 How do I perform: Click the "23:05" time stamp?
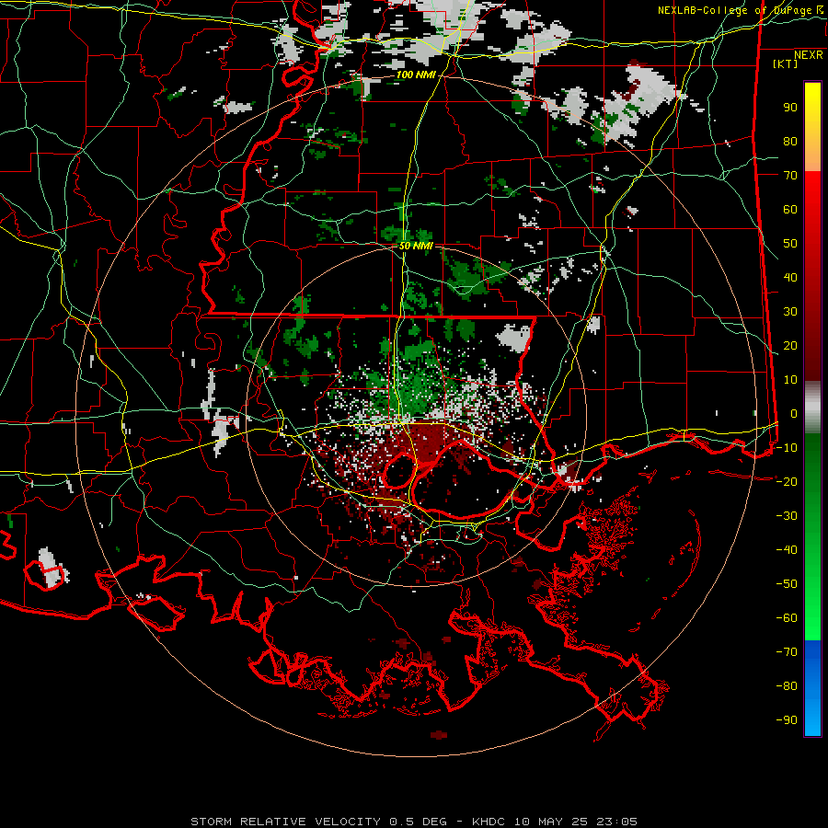(x=616, y=822)
